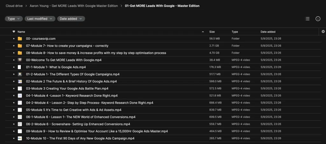Viewport: 326px width, 144px height.
Task: Click thumbnail of 02-Module 2 Brief History video
Action: (x=20, y=81)
